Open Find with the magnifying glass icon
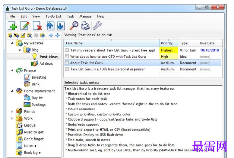Viewport: 234px width, 158px height. point(74,26)
